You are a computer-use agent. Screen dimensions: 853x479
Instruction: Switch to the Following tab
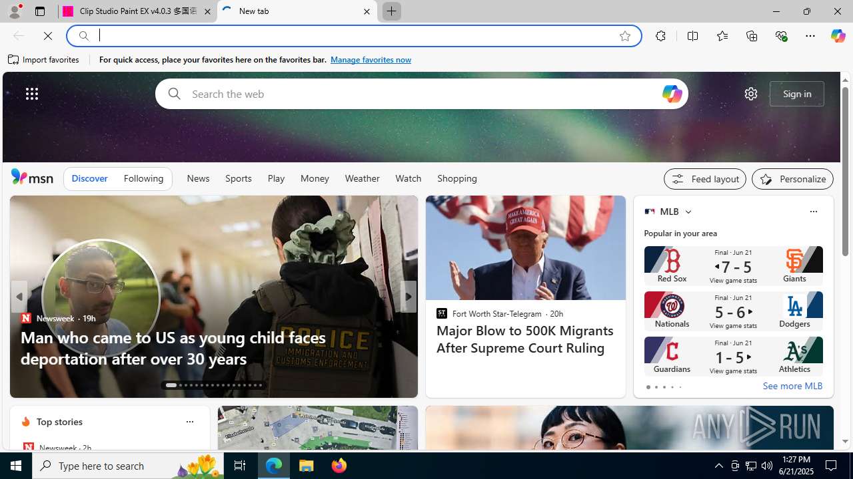[143, 178]
